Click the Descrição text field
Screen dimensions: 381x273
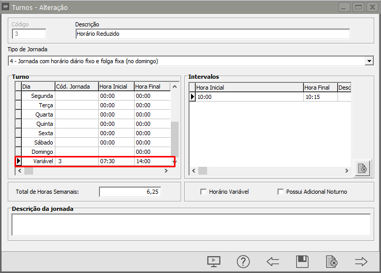pyautogui.click(x=212, y=34)
